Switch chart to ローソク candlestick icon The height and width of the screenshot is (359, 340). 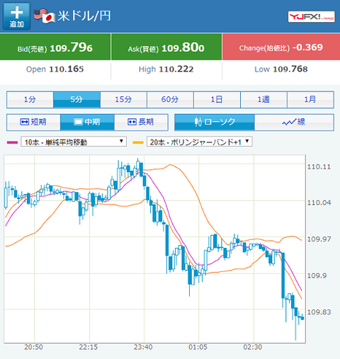click(x=198, y=122)
